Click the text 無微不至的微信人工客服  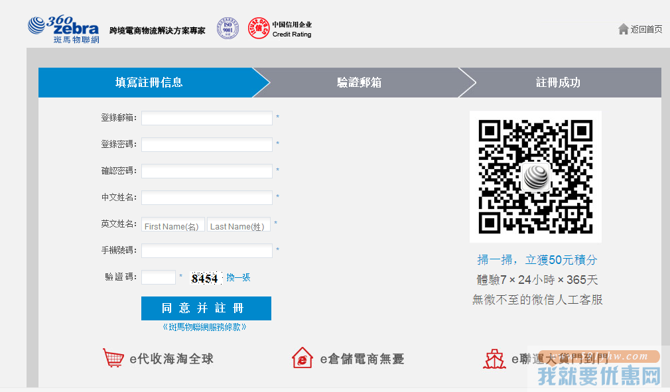tap(537, 299)
